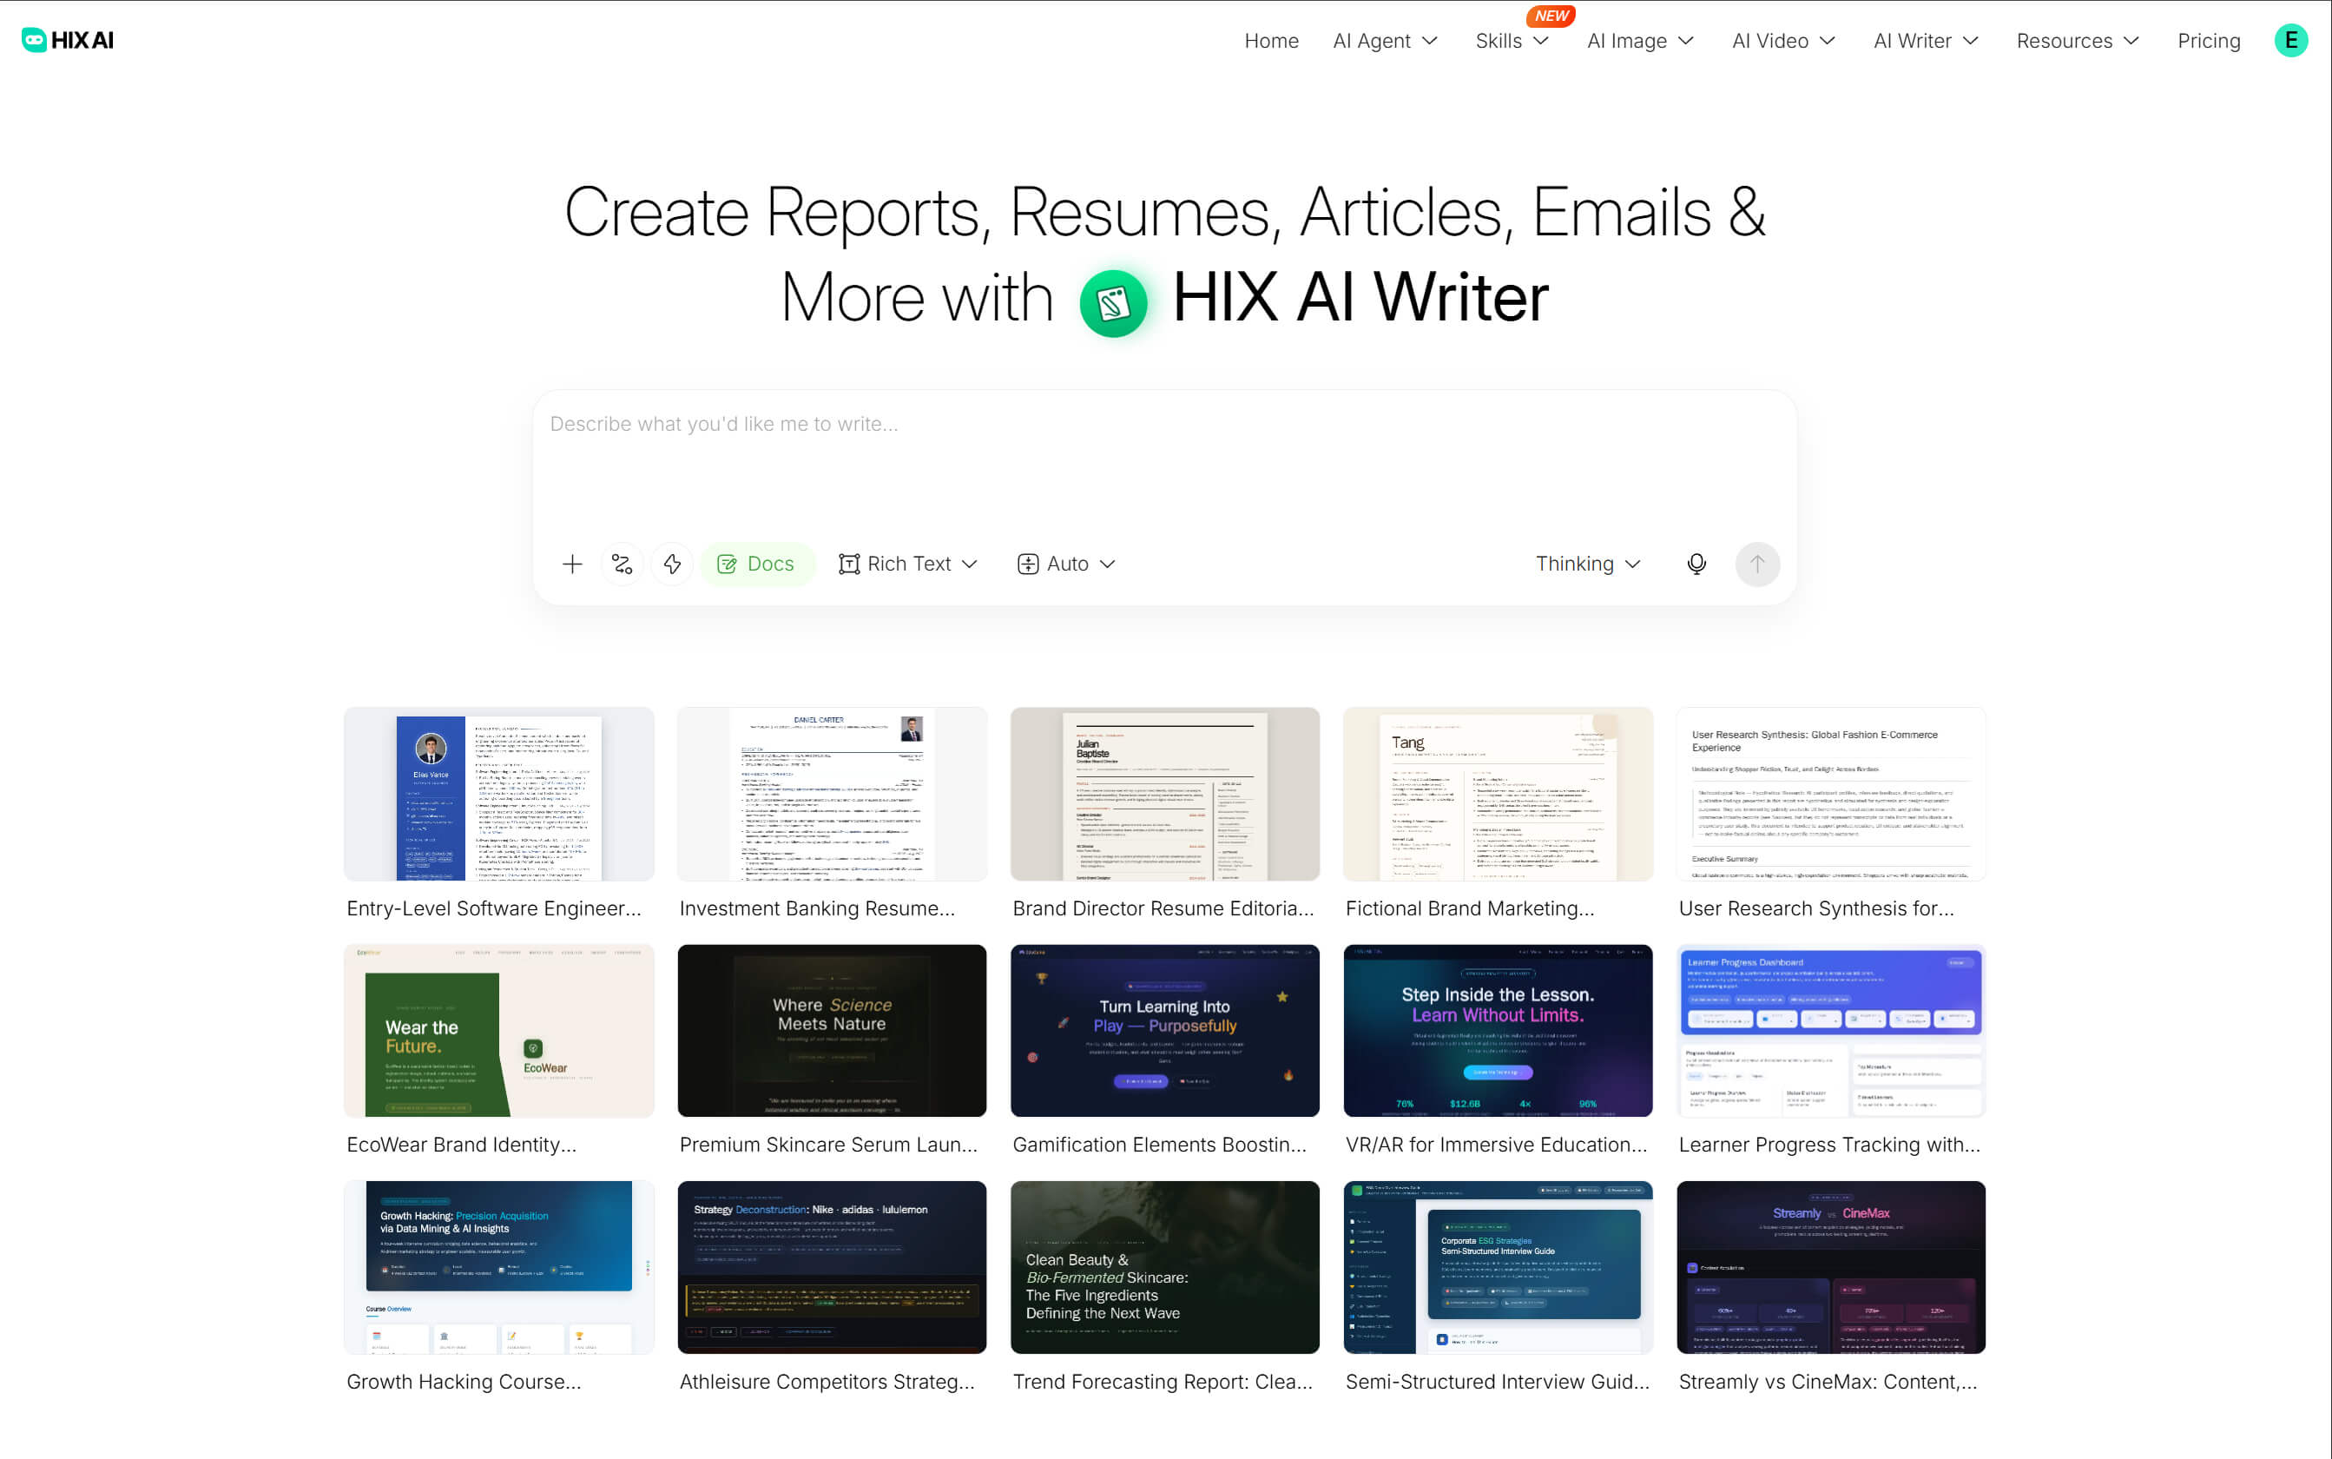Open Entry-Level Software Engineer thumbnail
Viewport: 2332px width, 1459px height.
[x=498, y=793]
